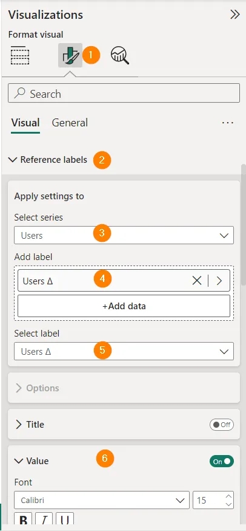
Task: Turn off the Value toggle
Action: click(222, 461)
